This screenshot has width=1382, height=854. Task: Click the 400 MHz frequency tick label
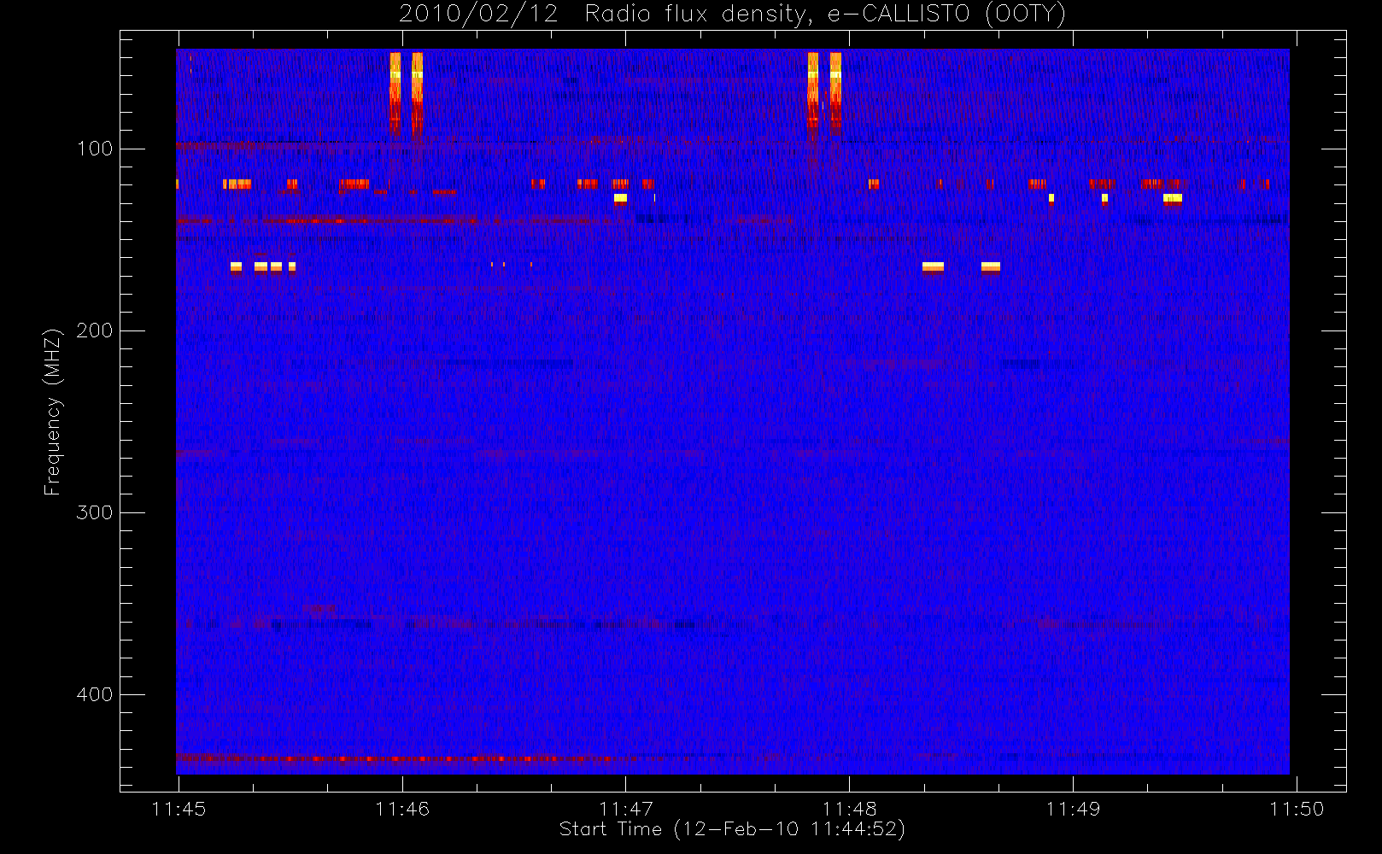(94, 694)
